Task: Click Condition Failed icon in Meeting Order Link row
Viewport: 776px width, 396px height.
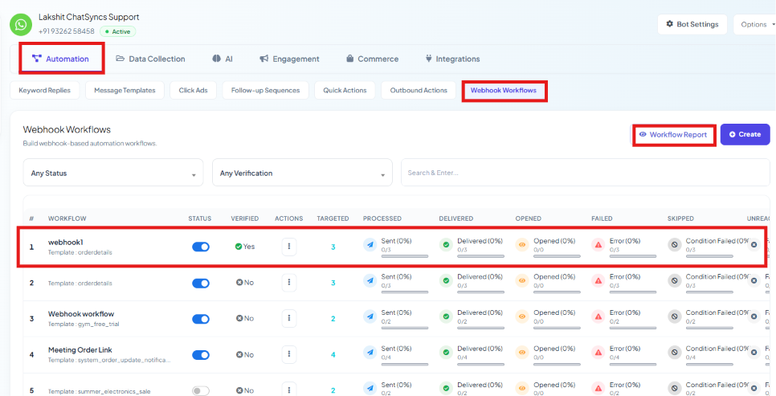Action: pyautogui.click(x=675, y=353)
